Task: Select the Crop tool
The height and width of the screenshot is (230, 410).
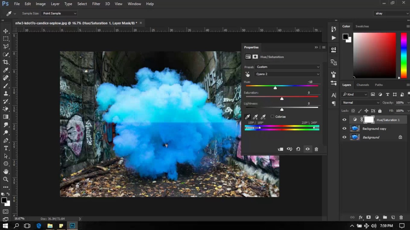Action: coord(6,62)
